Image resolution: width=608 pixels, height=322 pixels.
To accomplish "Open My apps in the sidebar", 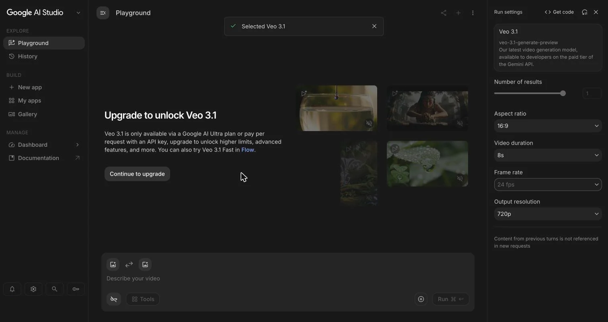I will click(x=44, y=100).
